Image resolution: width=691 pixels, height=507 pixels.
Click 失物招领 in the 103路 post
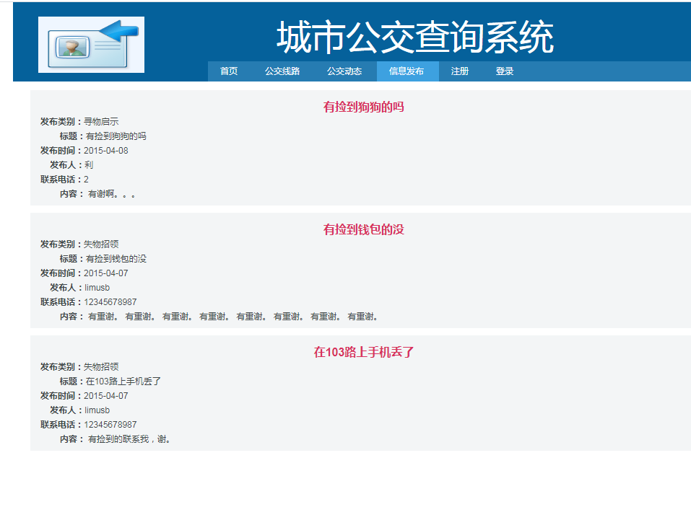click(x=101, y=366)
